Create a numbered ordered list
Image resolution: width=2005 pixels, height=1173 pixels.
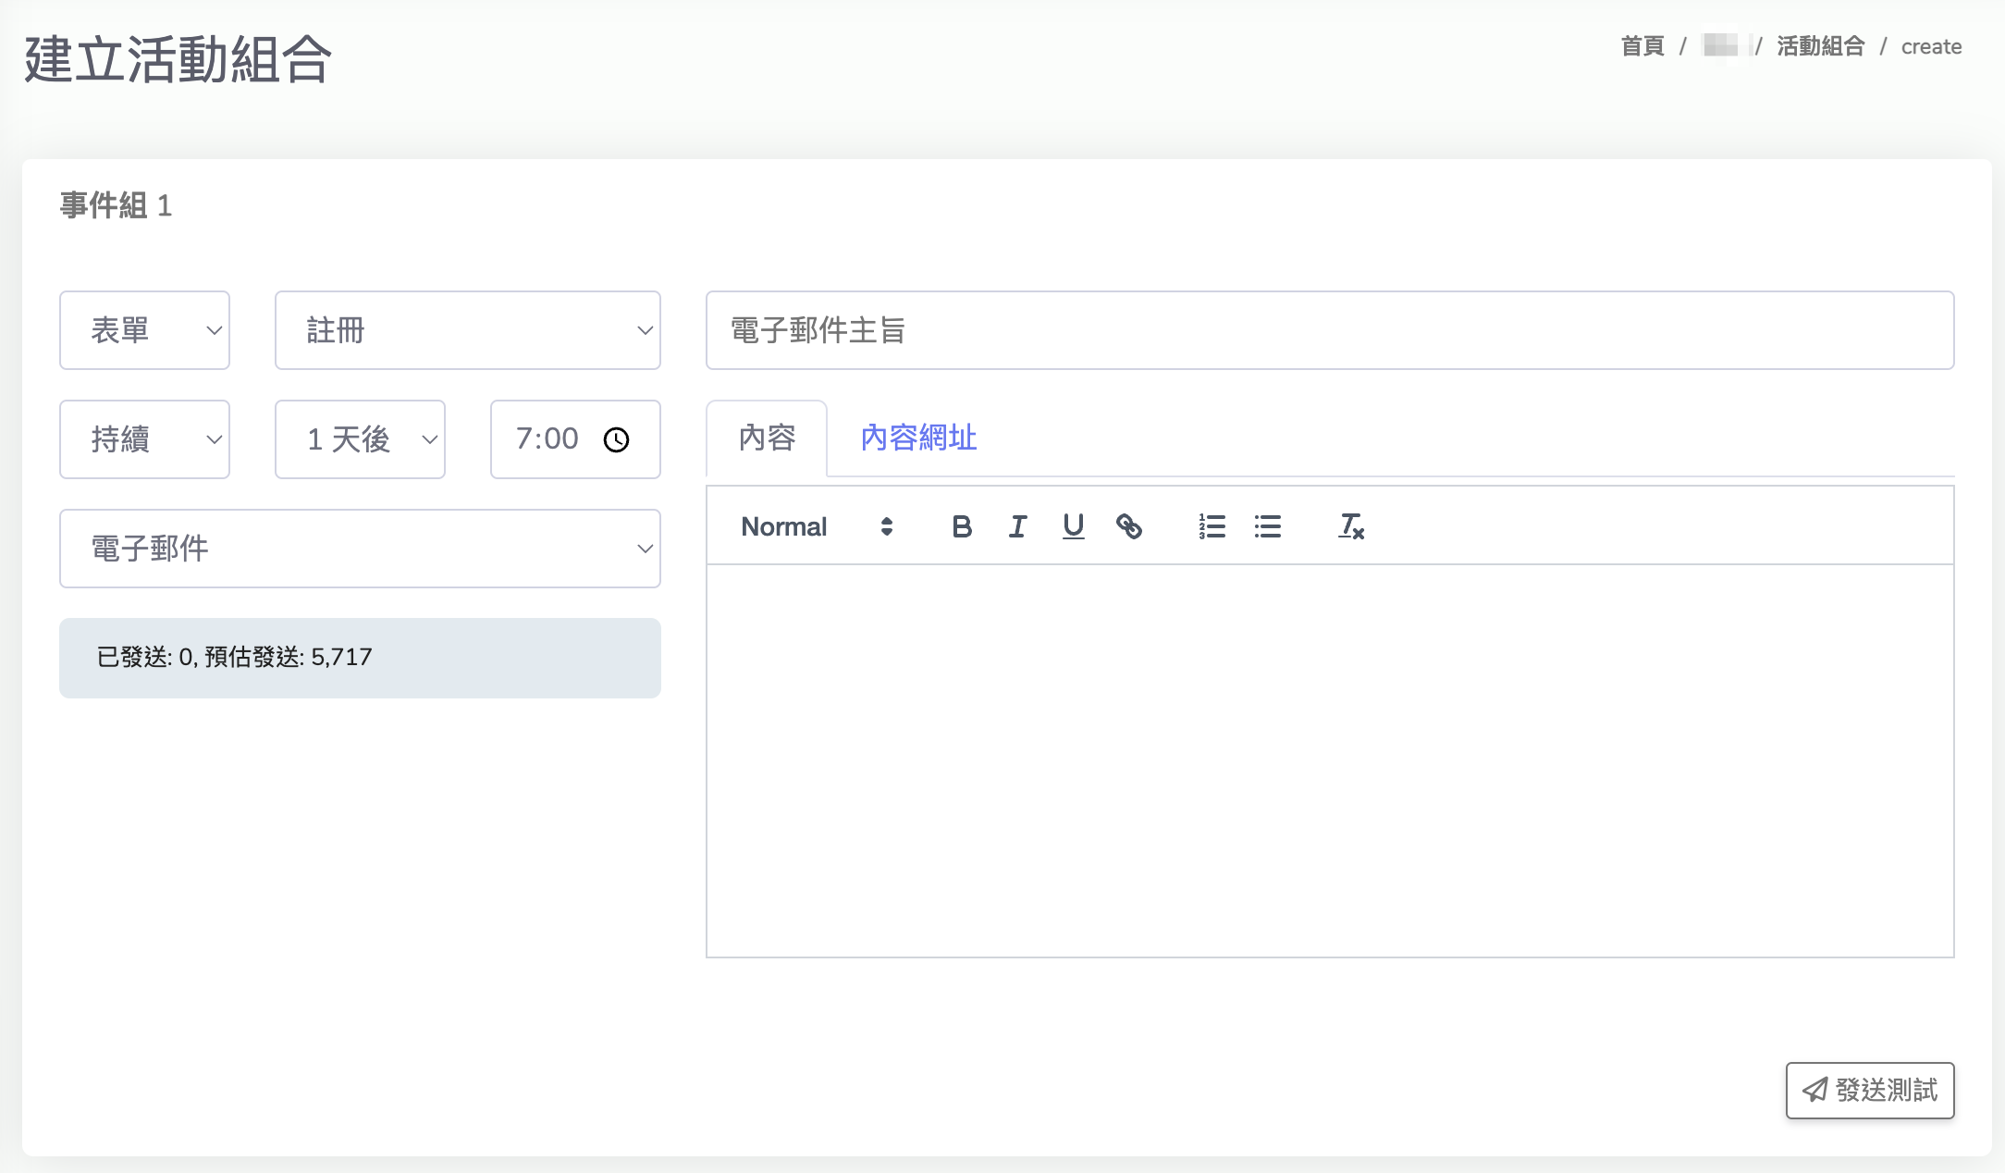coord(1212,526)
